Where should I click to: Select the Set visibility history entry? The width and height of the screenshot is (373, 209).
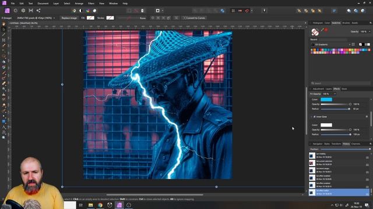coord(339,156)
